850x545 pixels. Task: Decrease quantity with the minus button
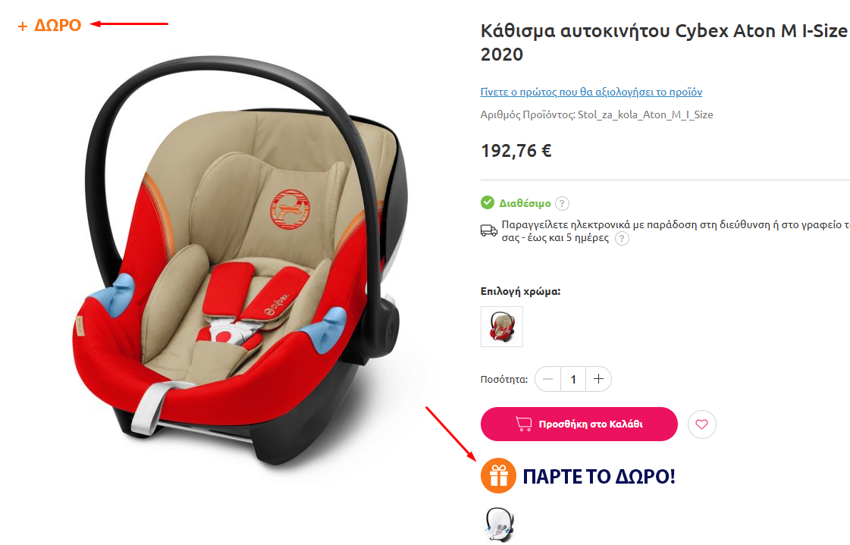point(547,379)
